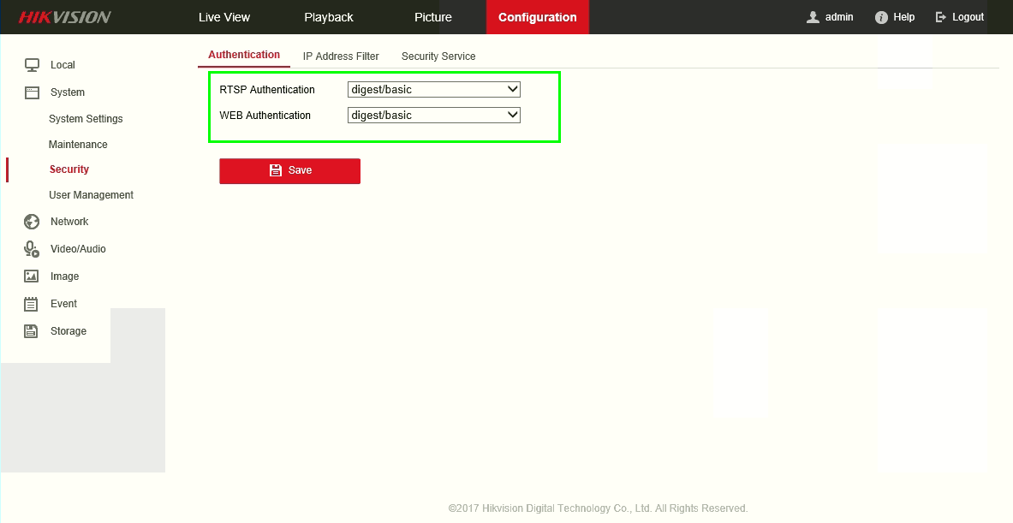The height and width of the screenshot is (523, 1013).
Task: Open the WEB Authentication dropdown
Action: tap(433, 115)
